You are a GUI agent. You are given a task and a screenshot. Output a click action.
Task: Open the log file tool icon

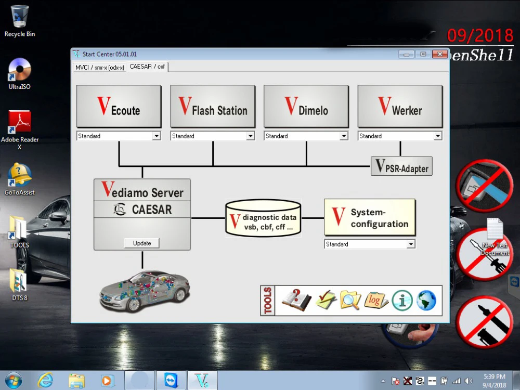coord(376,300)
